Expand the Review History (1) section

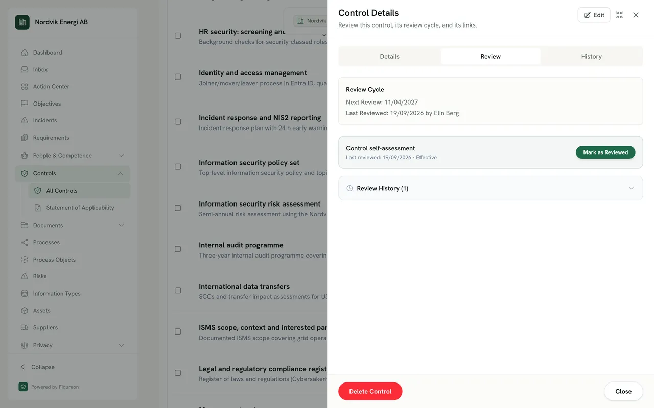[491, 188]
